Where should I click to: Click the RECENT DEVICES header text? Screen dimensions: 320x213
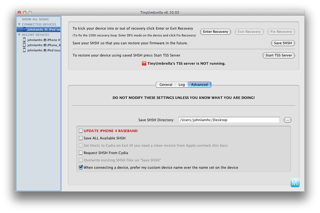[36, 35]
